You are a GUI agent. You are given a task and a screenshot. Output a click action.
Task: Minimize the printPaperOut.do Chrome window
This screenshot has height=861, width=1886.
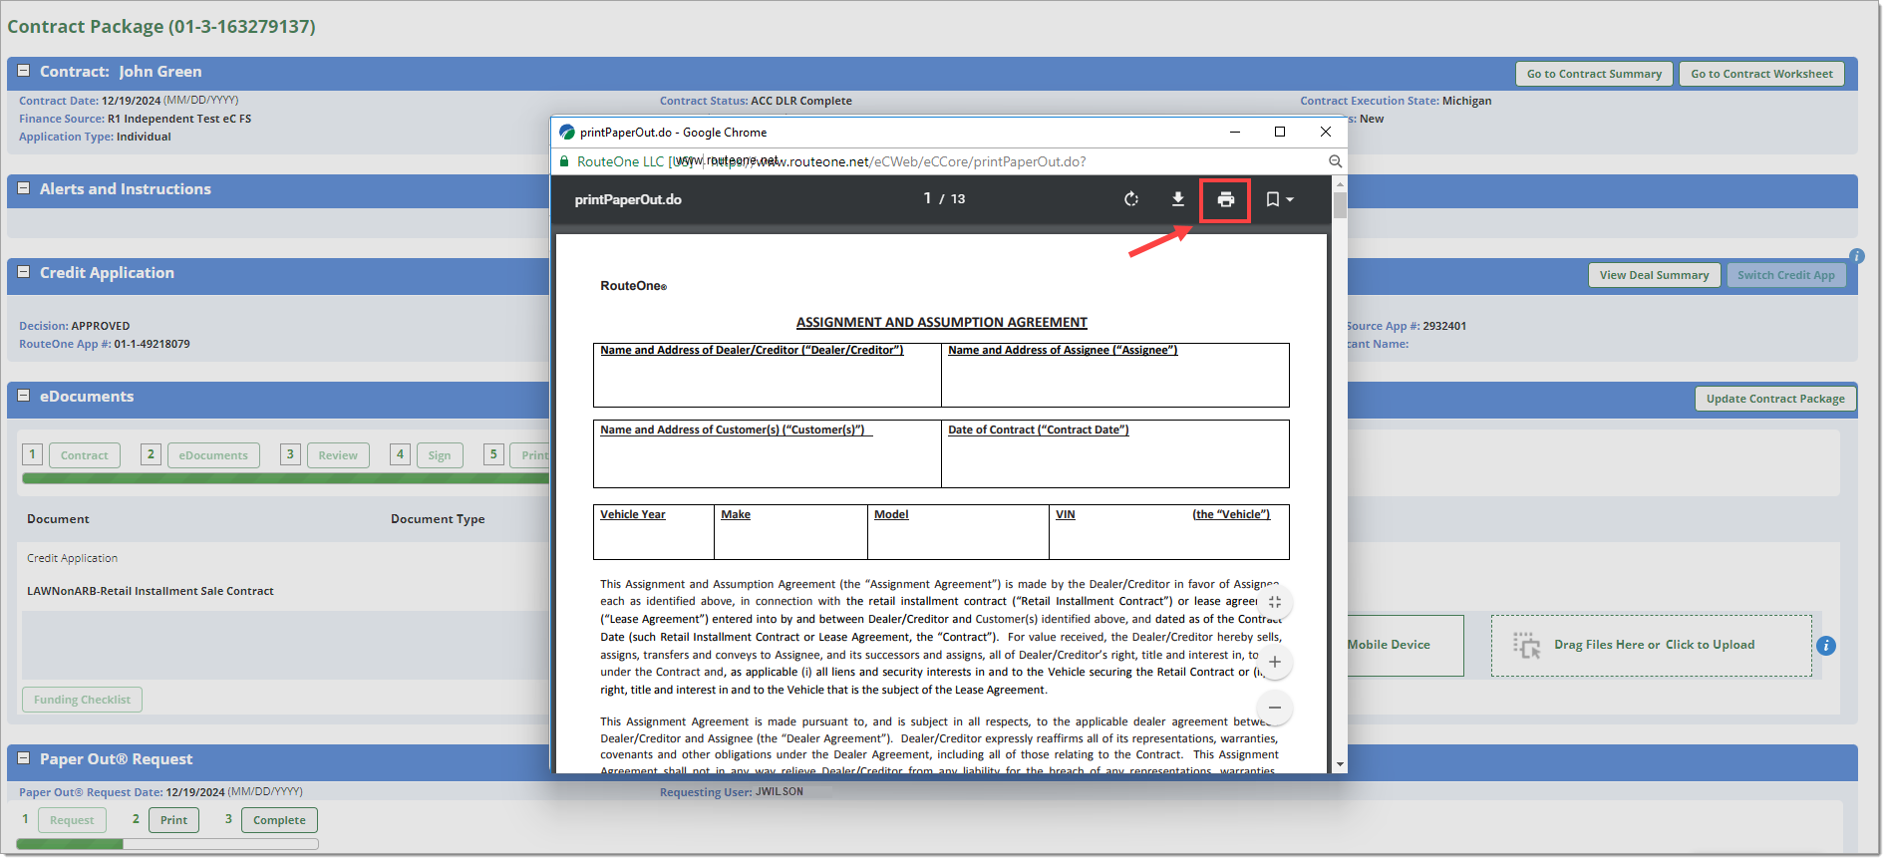(1234, 132)
